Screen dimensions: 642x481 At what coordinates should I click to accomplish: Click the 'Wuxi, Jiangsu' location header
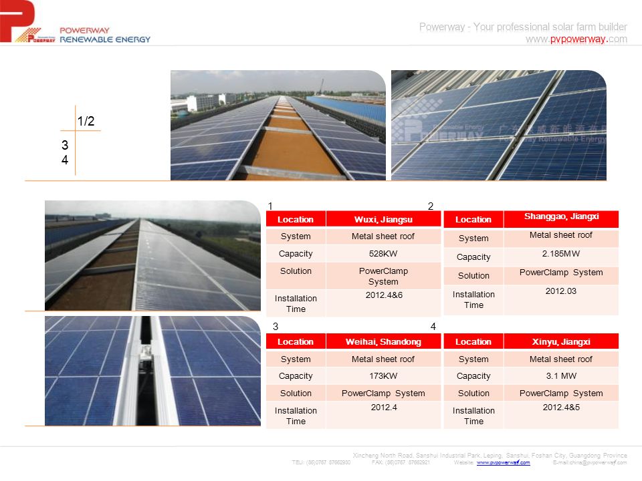pyautogui.click(x=383, y=219)
